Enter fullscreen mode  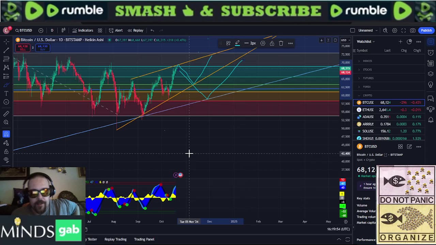(404, 30)
